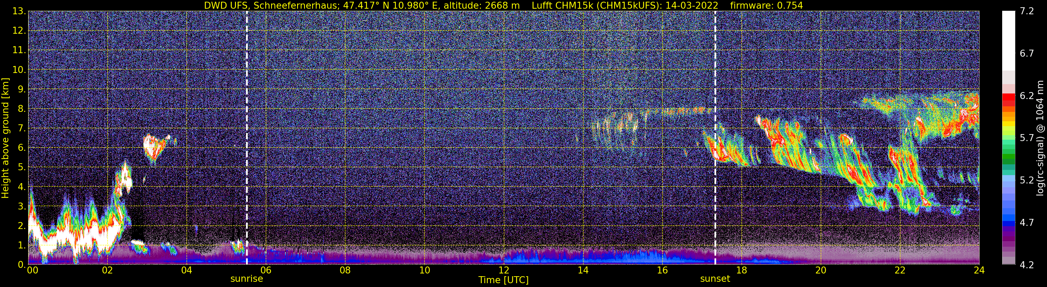
Task: Click the '5.' height tick label
Action: pyautogui.click(x=22, y=167)
